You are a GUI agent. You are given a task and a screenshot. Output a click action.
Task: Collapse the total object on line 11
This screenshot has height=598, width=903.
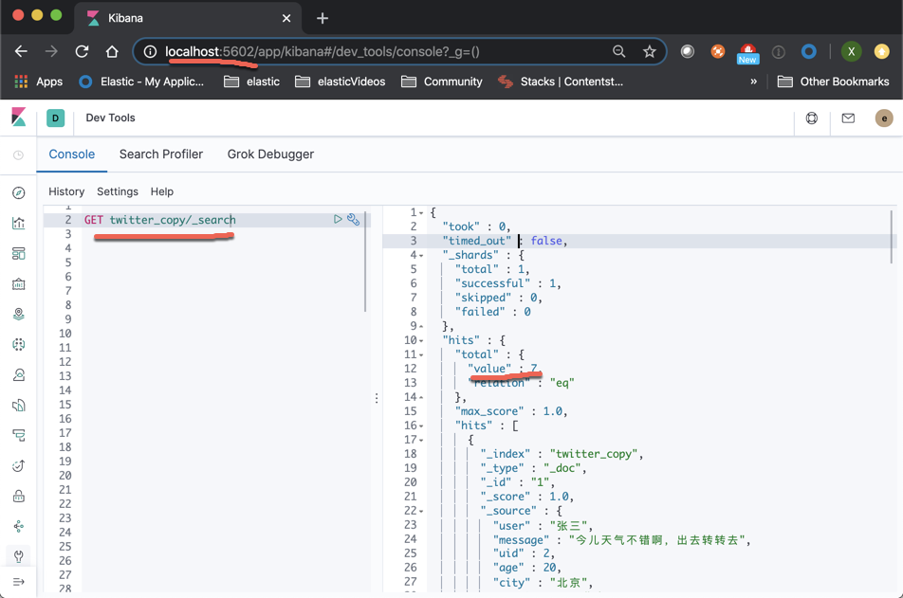tap(421, 355)
